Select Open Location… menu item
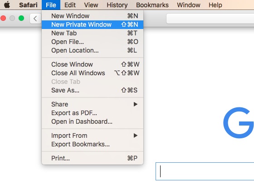This screenshot has width=254, height=189. pos(93,50)
